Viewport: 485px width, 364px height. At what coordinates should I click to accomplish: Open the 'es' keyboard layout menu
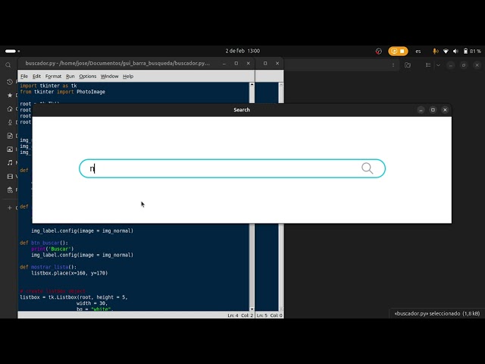[418, 52]
